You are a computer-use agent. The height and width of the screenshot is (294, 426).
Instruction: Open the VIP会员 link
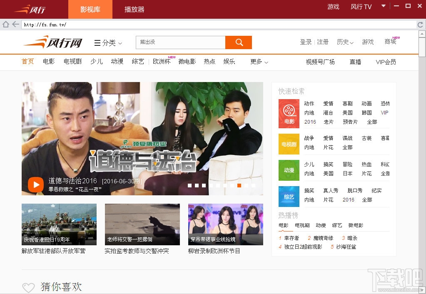[x=386, y=62]
